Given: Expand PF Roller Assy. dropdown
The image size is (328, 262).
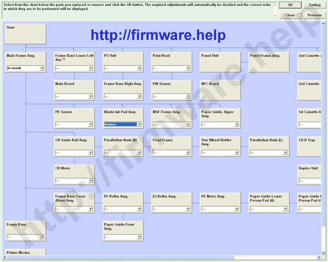Looking at the screenshot, I should (123, 209).
